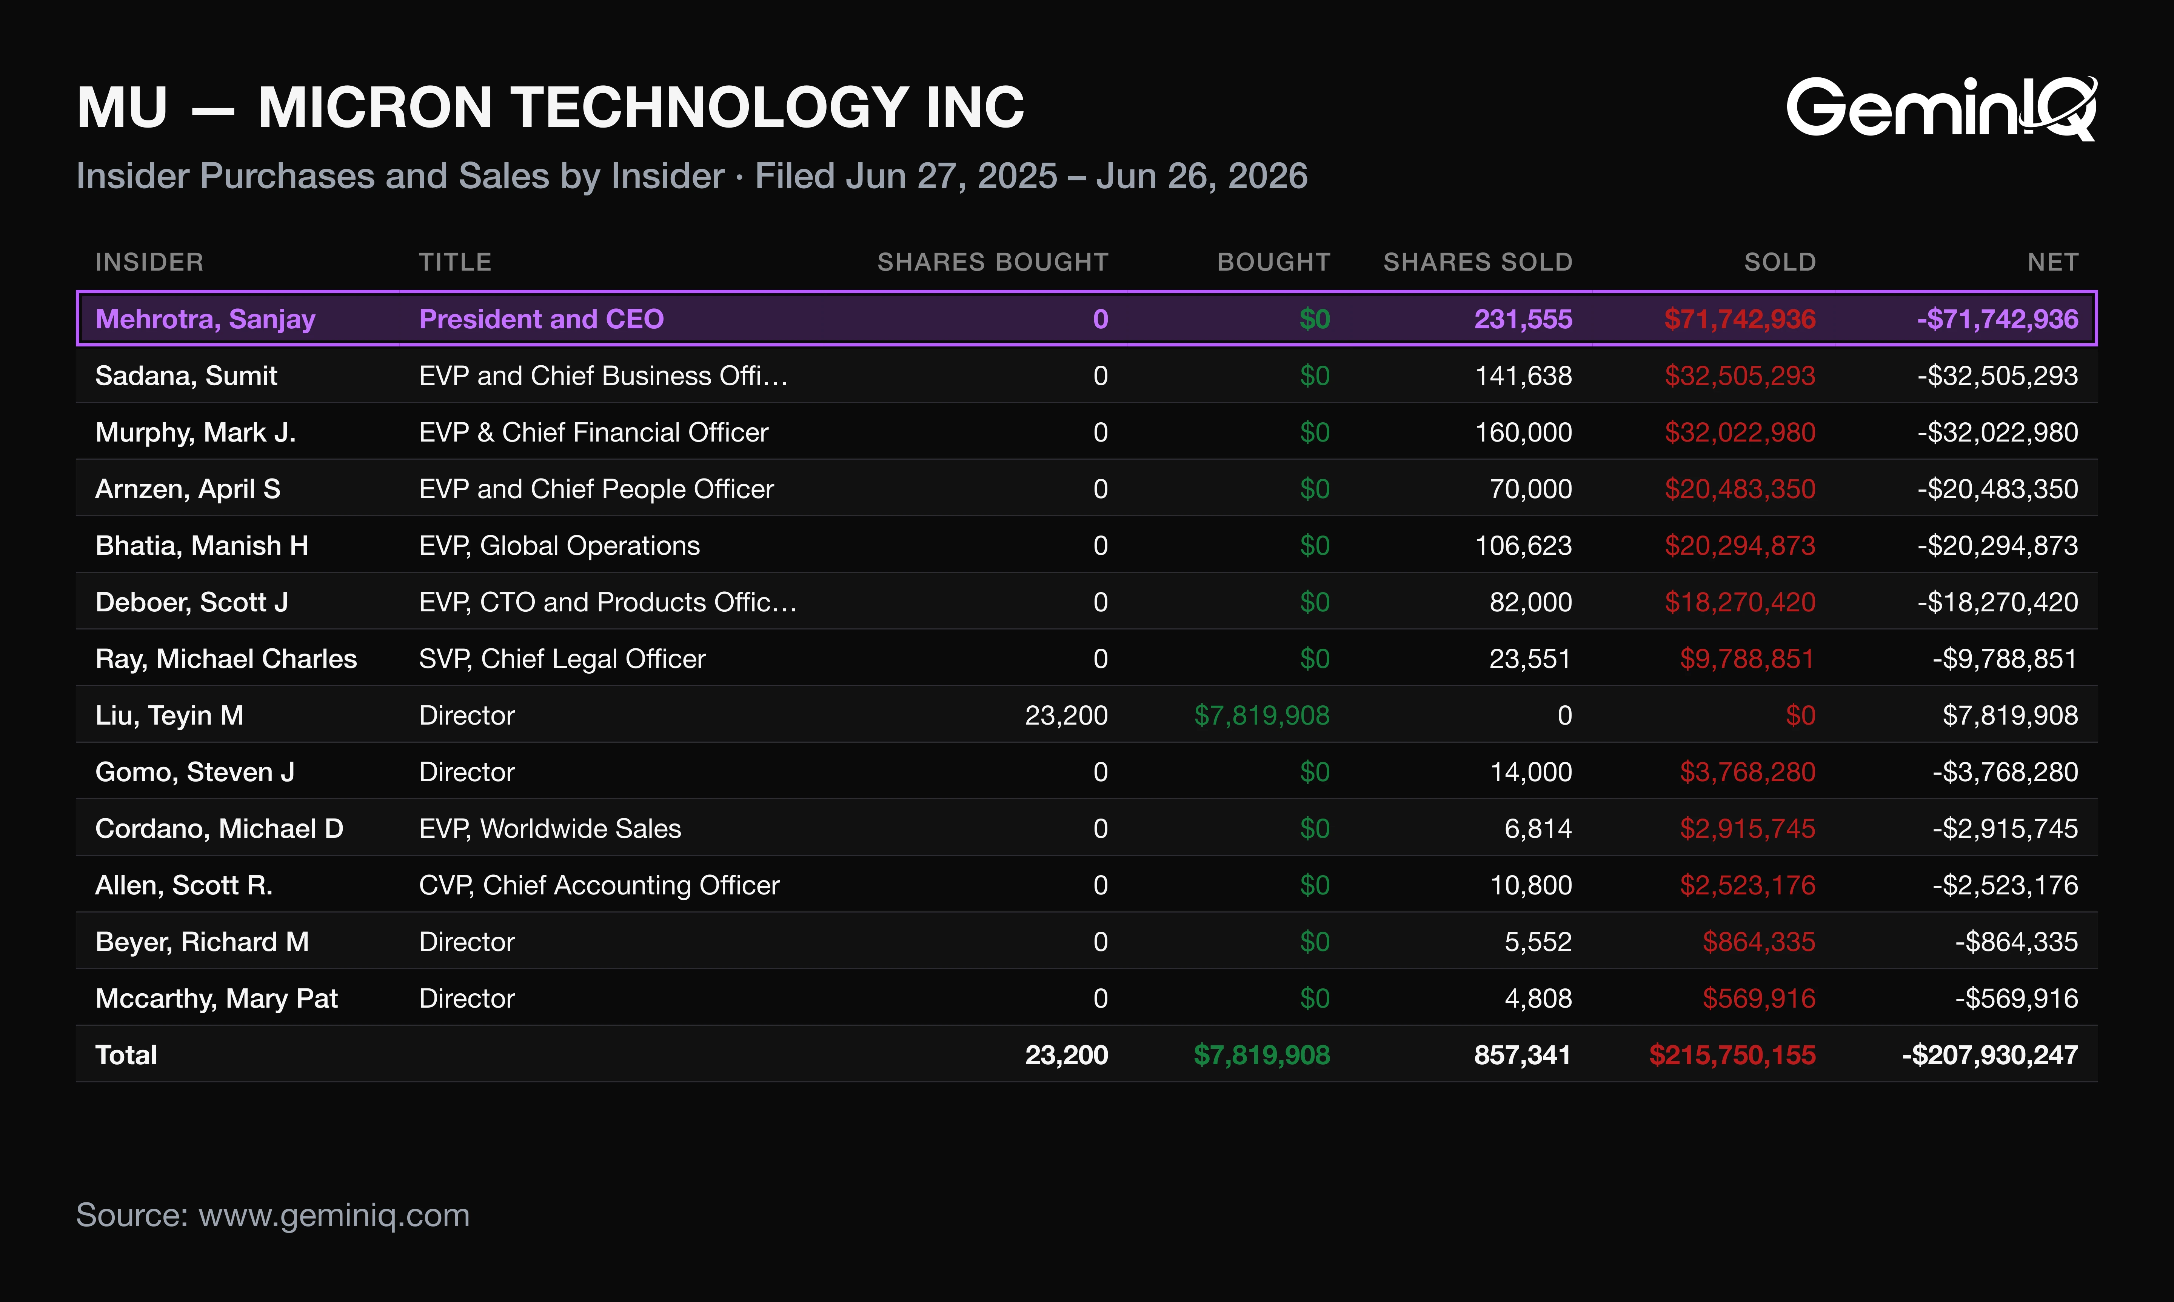
Task: Select Liu, Teyin M insider name
Action: (169, 715)
